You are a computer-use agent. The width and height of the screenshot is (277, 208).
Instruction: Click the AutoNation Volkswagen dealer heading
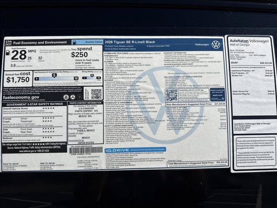[x=249, y=41]
